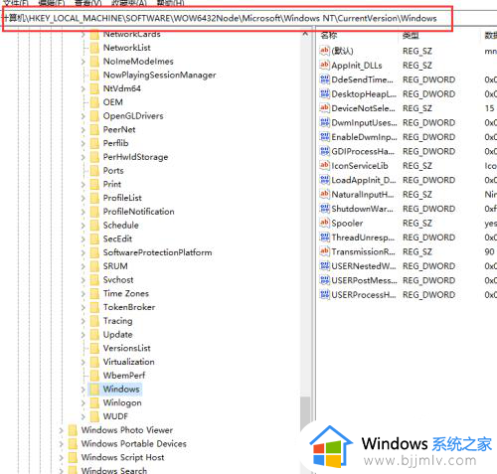Click the Schedule folder icon
The width and height of the screenshot is (497, 474).
point(94,225)
